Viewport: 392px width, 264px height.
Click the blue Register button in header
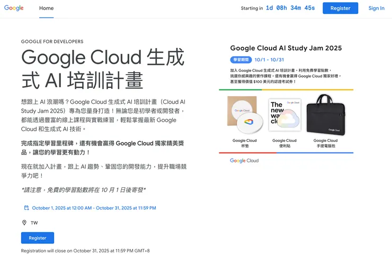[x=340, y=8]
